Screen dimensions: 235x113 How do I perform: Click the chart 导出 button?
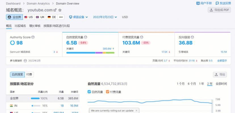(220, 75)
